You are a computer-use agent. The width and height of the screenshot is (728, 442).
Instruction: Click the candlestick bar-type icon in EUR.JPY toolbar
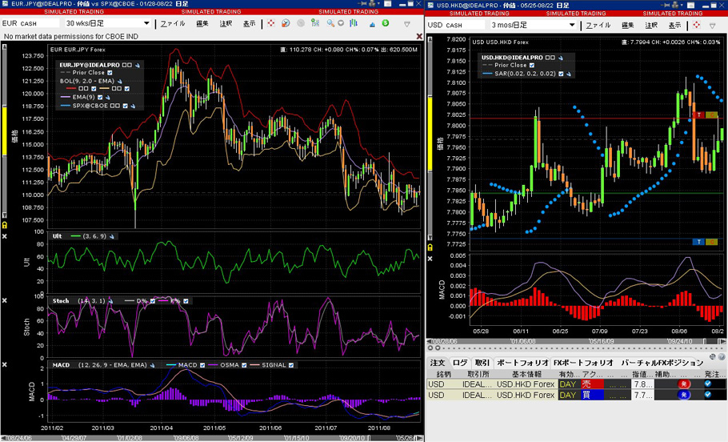pyautogui.click(x=354, y=22)
